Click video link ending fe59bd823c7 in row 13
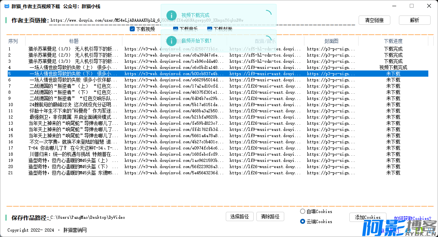Viewport: 438px width, 237px height. [174, 123]
